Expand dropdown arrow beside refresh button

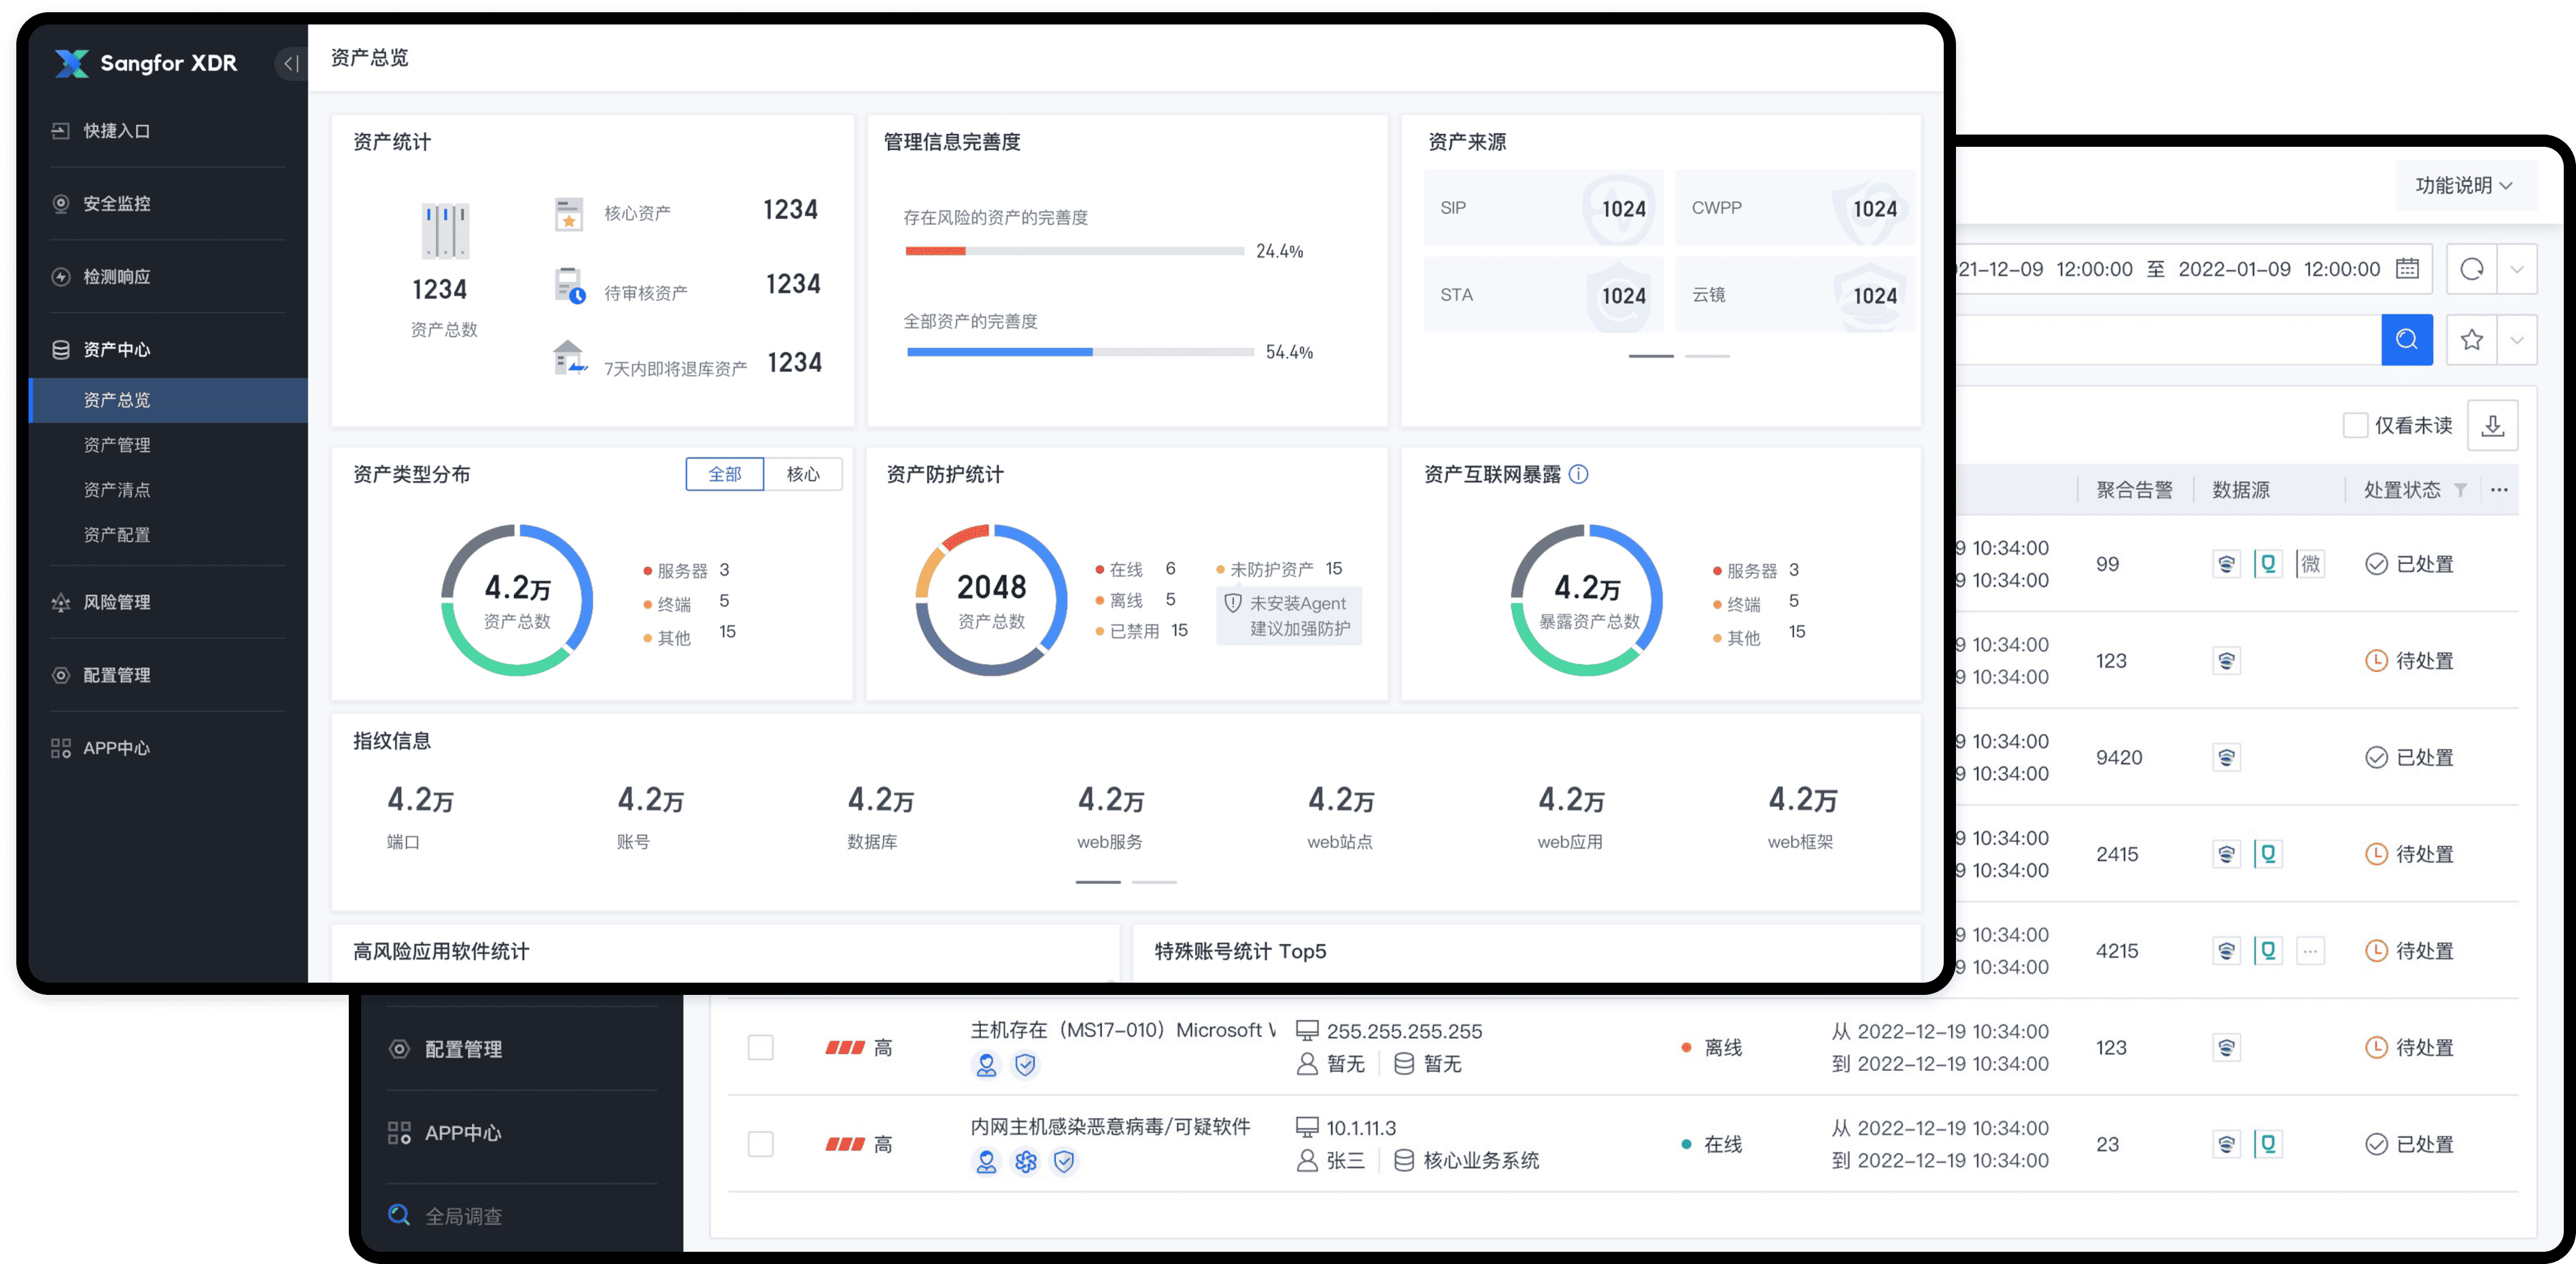[2517, 269]
